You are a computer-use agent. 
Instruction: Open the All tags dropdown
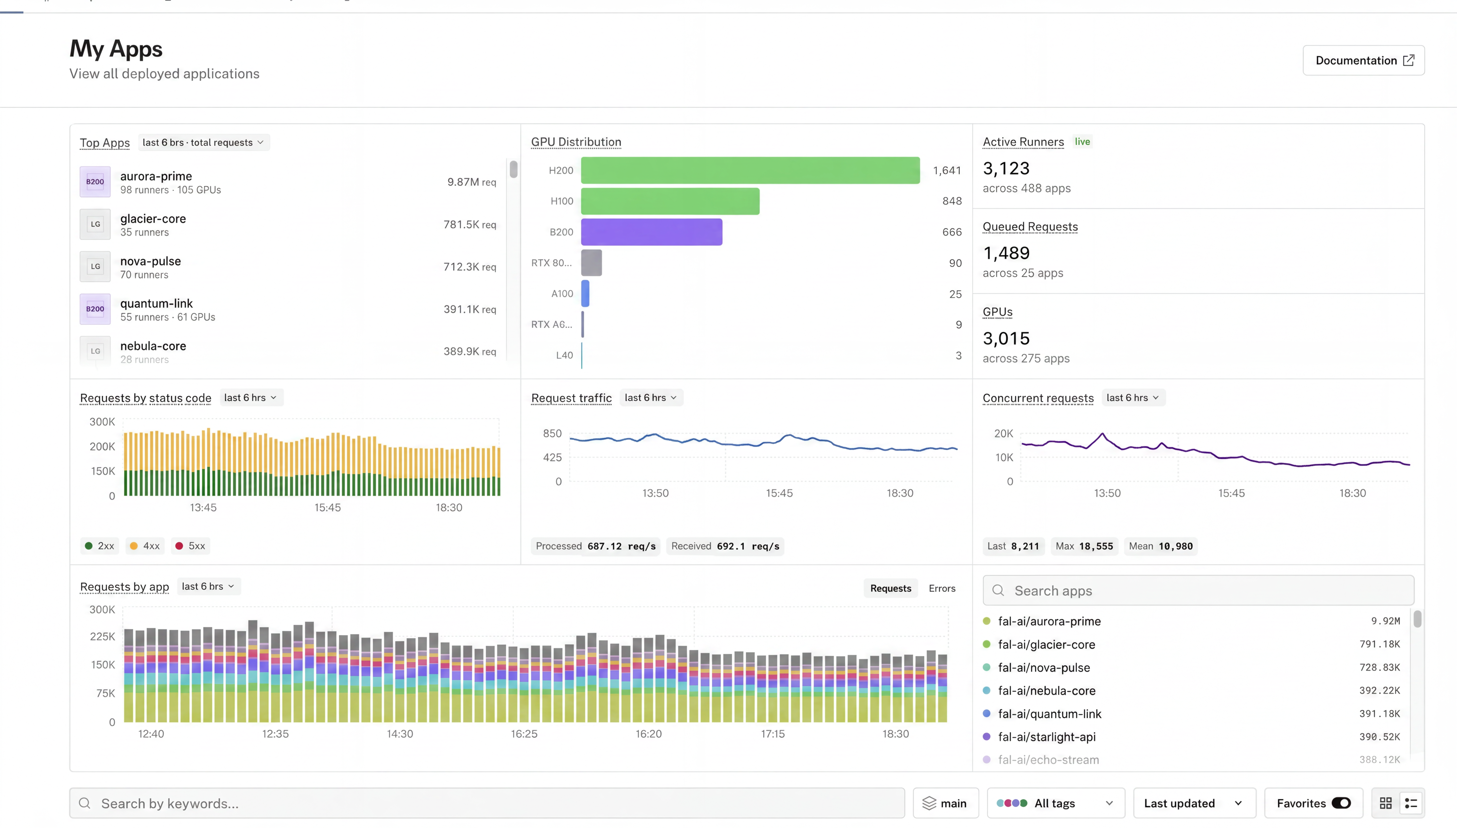point(1056,803)
